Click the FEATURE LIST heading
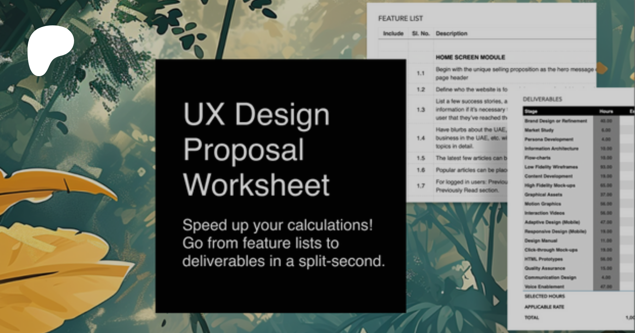 400,18
